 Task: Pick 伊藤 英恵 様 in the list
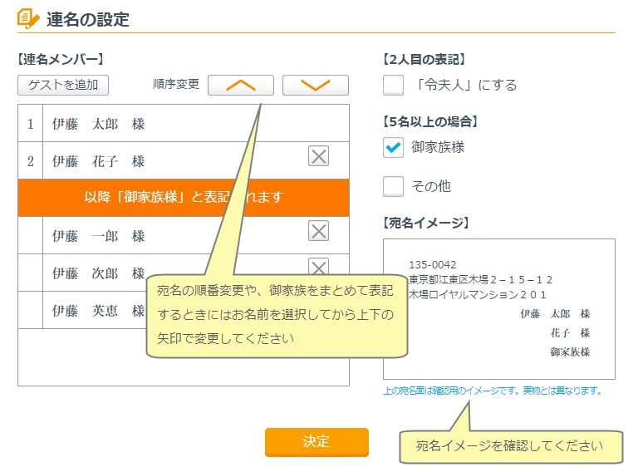(x=99, y=310)
